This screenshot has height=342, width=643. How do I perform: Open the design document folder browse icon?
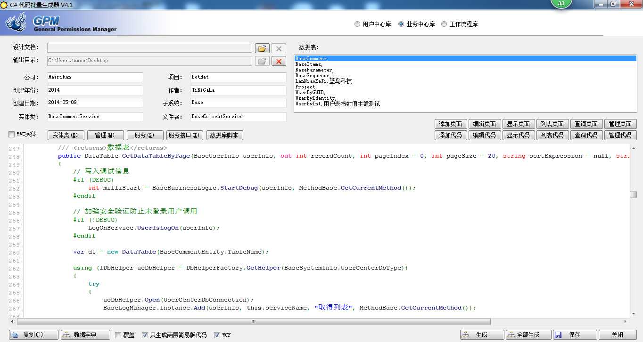pyautogui.click(x=262, y=48)
